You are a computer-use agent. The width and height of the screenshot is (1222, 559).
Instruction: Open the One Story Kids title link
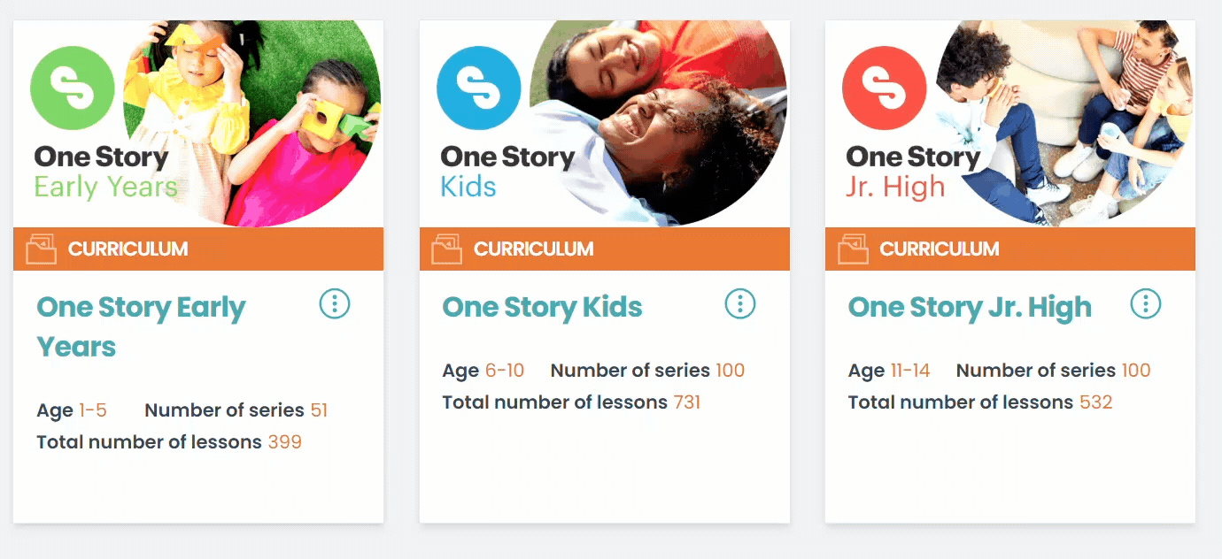click(x=542, y=307)
